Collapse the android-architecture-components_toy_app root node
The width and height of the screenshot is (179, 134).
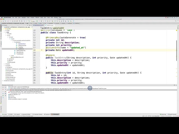[3, 27]
